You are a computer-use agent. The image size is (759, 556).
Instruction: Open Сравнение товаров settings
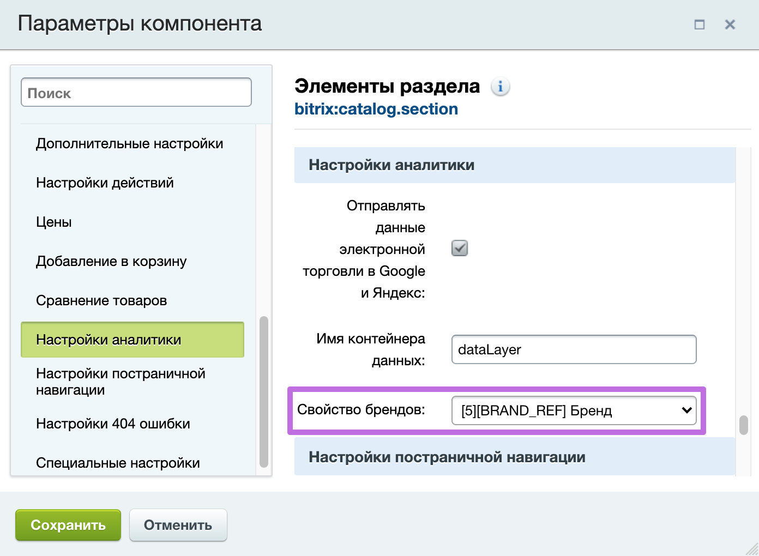[101, 300]
